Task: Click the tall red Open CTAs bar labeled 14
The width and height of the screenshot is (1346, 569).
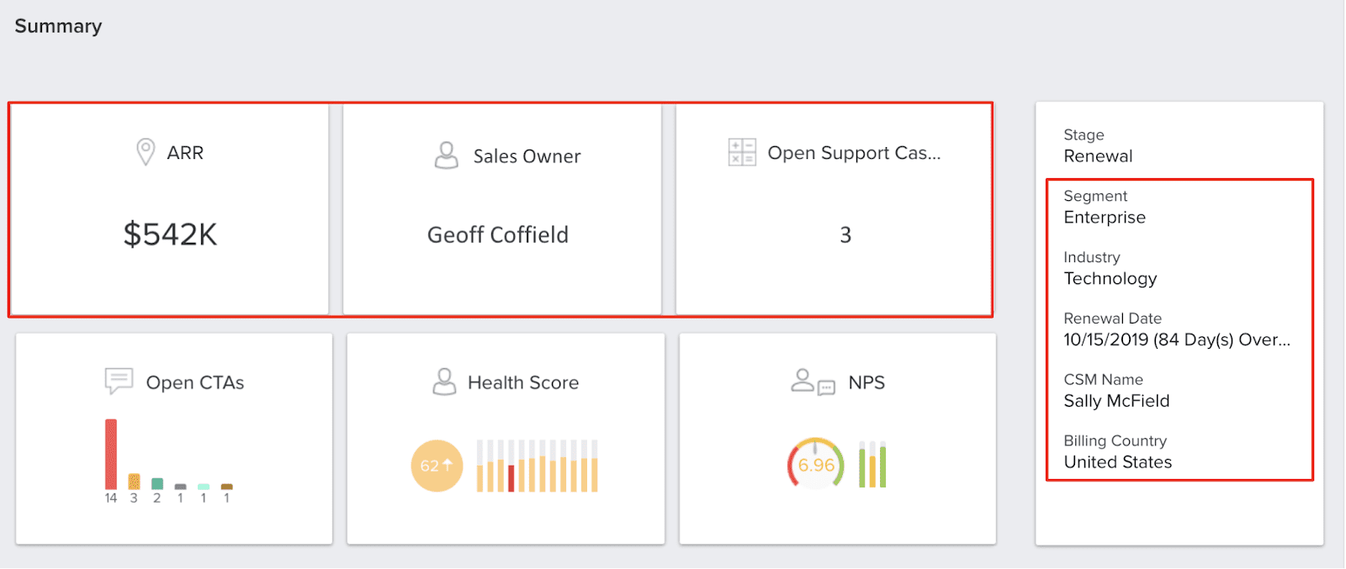Action: click(x=111, y=454)
